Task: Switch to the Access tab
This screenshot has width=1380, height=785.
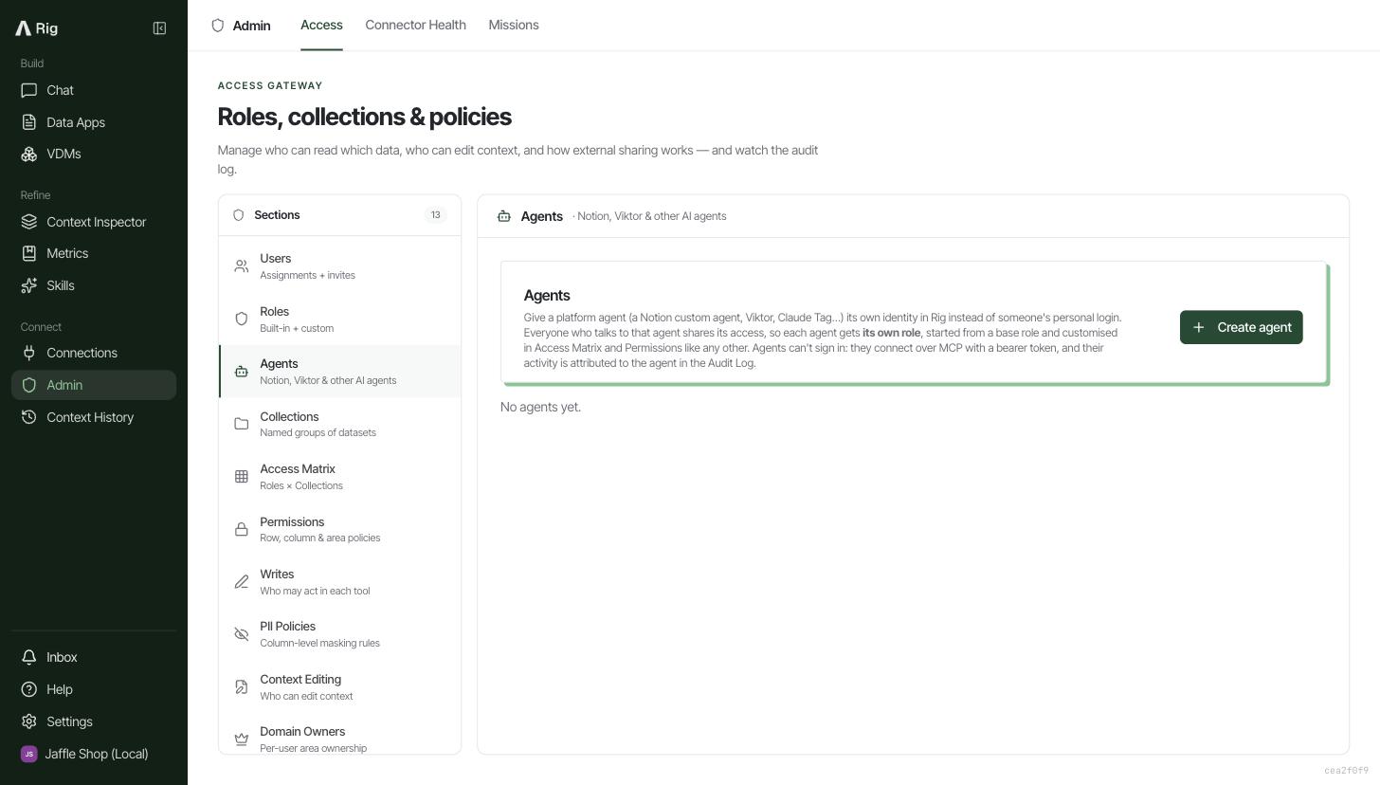Action: 321,25
